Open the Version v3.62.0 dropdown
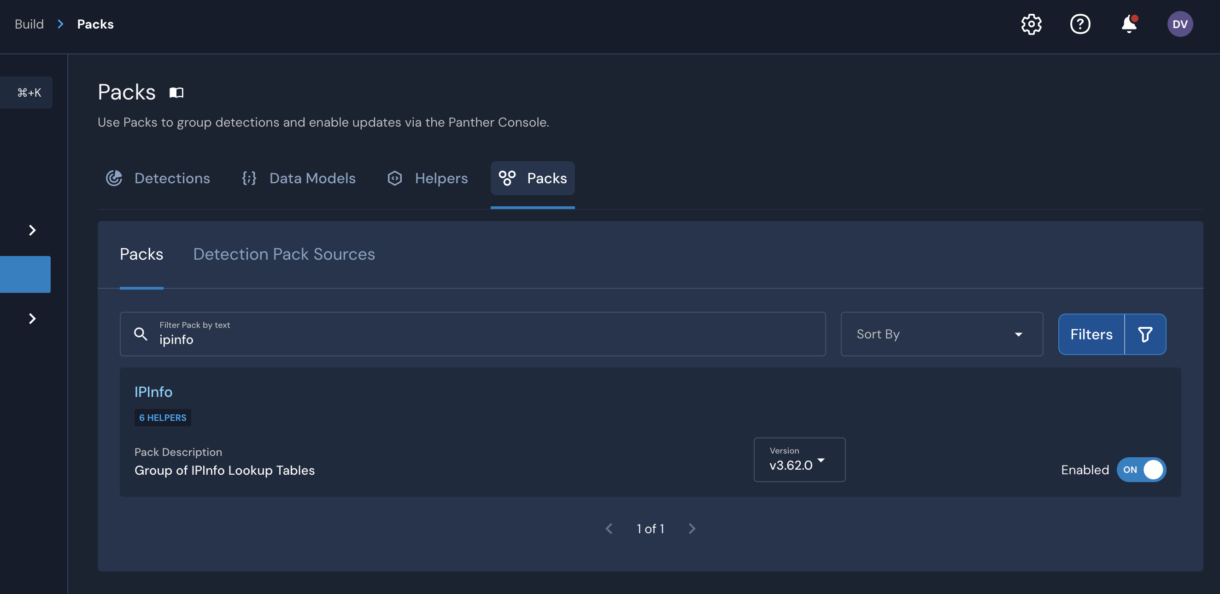The height and width of the screenshot is (594, 1220). click(x=799, y=460)
